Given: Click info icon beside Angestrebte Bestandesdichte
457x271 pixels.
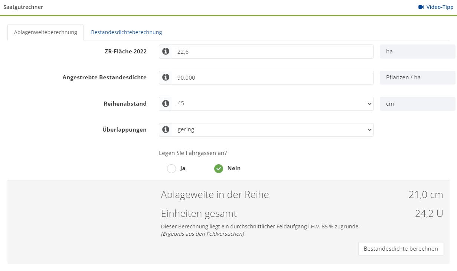Looking at the screenshot, I should [x=166, y=77].
